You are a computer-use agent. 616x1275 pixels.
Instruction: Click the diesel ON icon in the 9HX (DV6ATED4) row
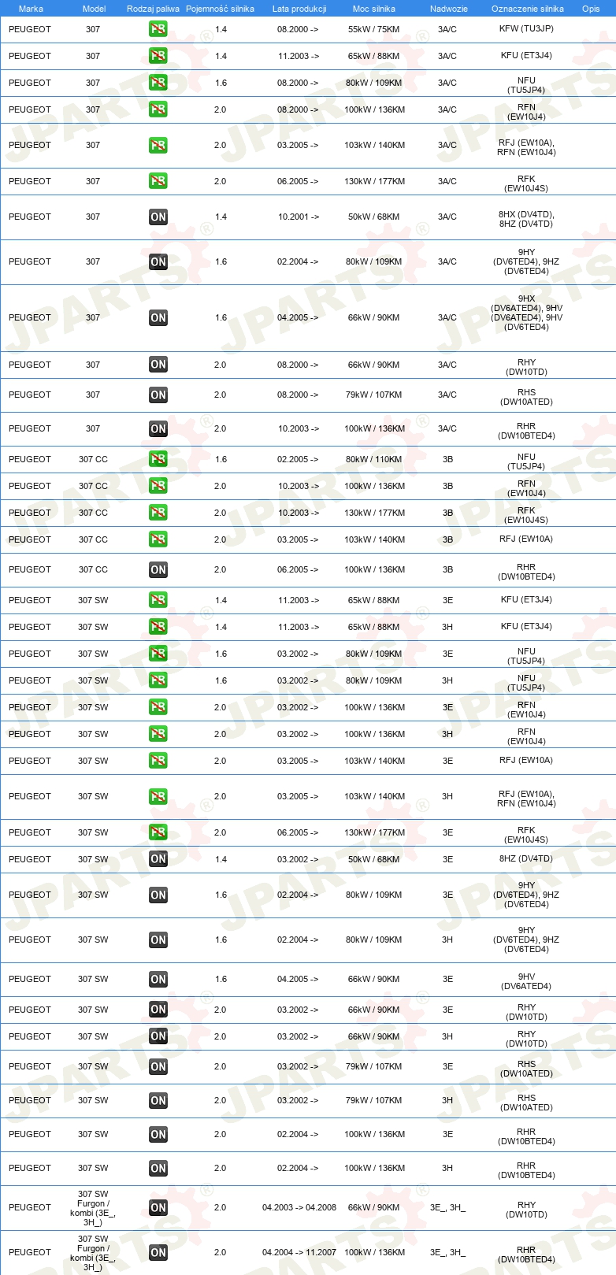pos(158,317)
